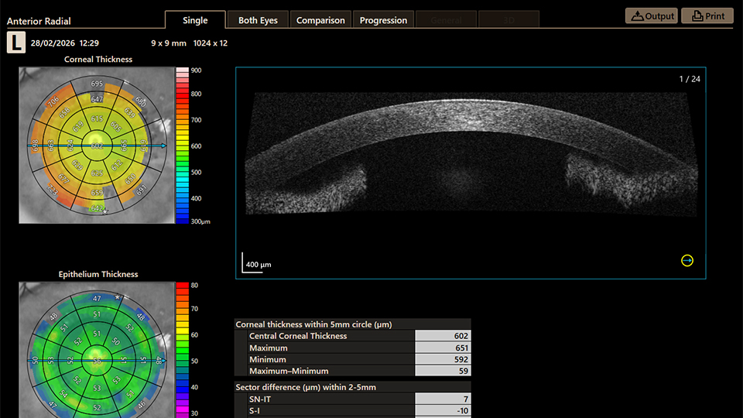Click the 'Sector difference (µm) within 2-5mm' header
This screenshot has width=743, height=418.
pyautogui.click(x=306, y=387)
